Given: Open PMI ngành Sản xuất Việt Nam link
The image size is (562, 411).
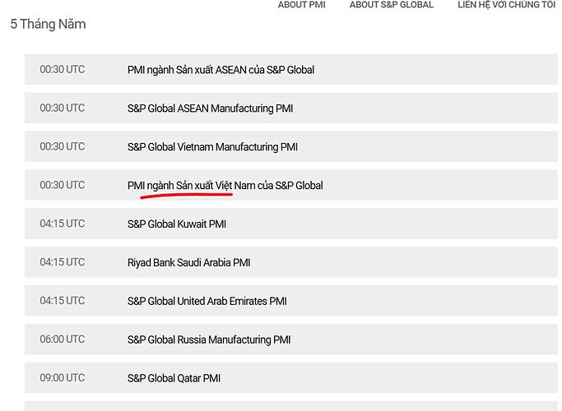Looking at the screenshot, I should (x=225, y=186).
